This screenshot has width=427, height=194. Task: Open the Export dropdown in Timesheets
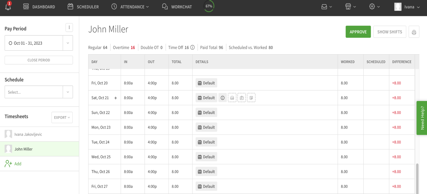pos(62,117)
